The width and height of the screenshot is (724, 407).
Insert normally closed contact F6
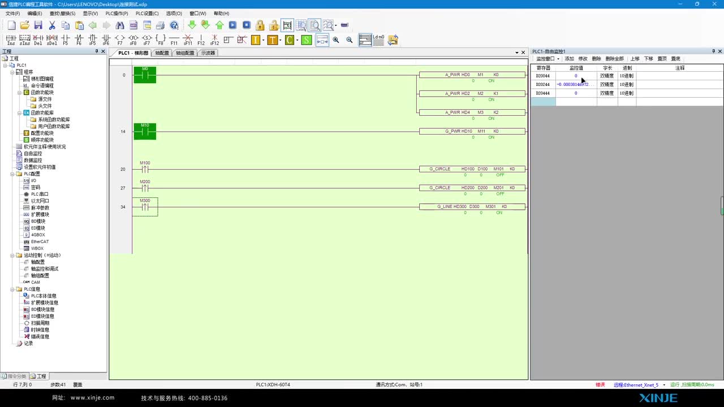[79, 40]
